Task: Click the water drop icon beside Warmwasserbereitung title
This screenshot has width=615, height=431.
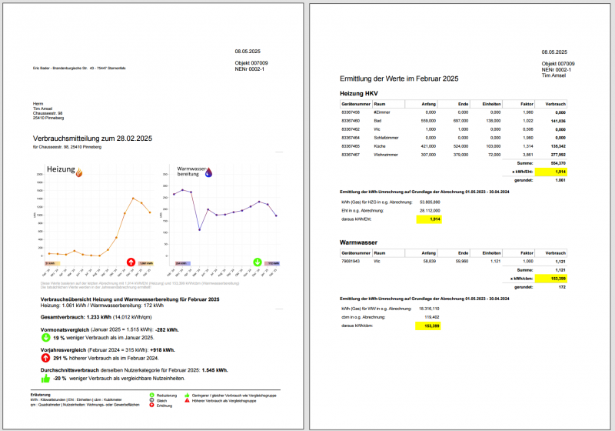Action: [208, 172]
